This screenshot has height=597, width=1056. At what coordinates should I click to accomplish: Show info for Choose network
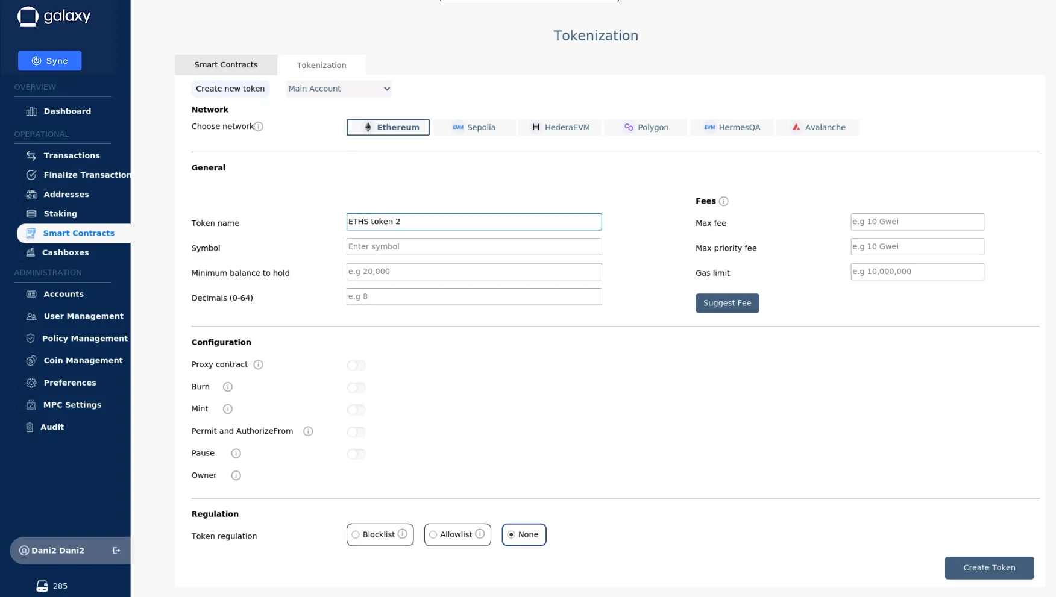pos(259,127)
